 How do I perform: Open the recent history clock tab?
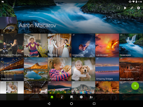81,97
